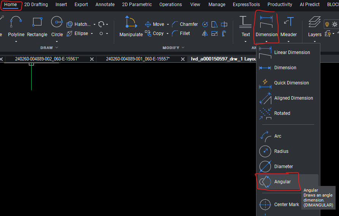Switch to drawing tab 240260-004889-002_060-E-15561
Screen dimensions: 339x216
point(47,59)
